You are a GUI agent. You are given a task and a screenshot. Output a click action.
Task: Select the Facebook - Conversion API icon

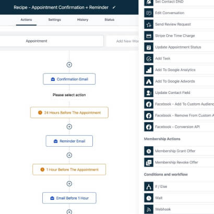tap(149, 127)
